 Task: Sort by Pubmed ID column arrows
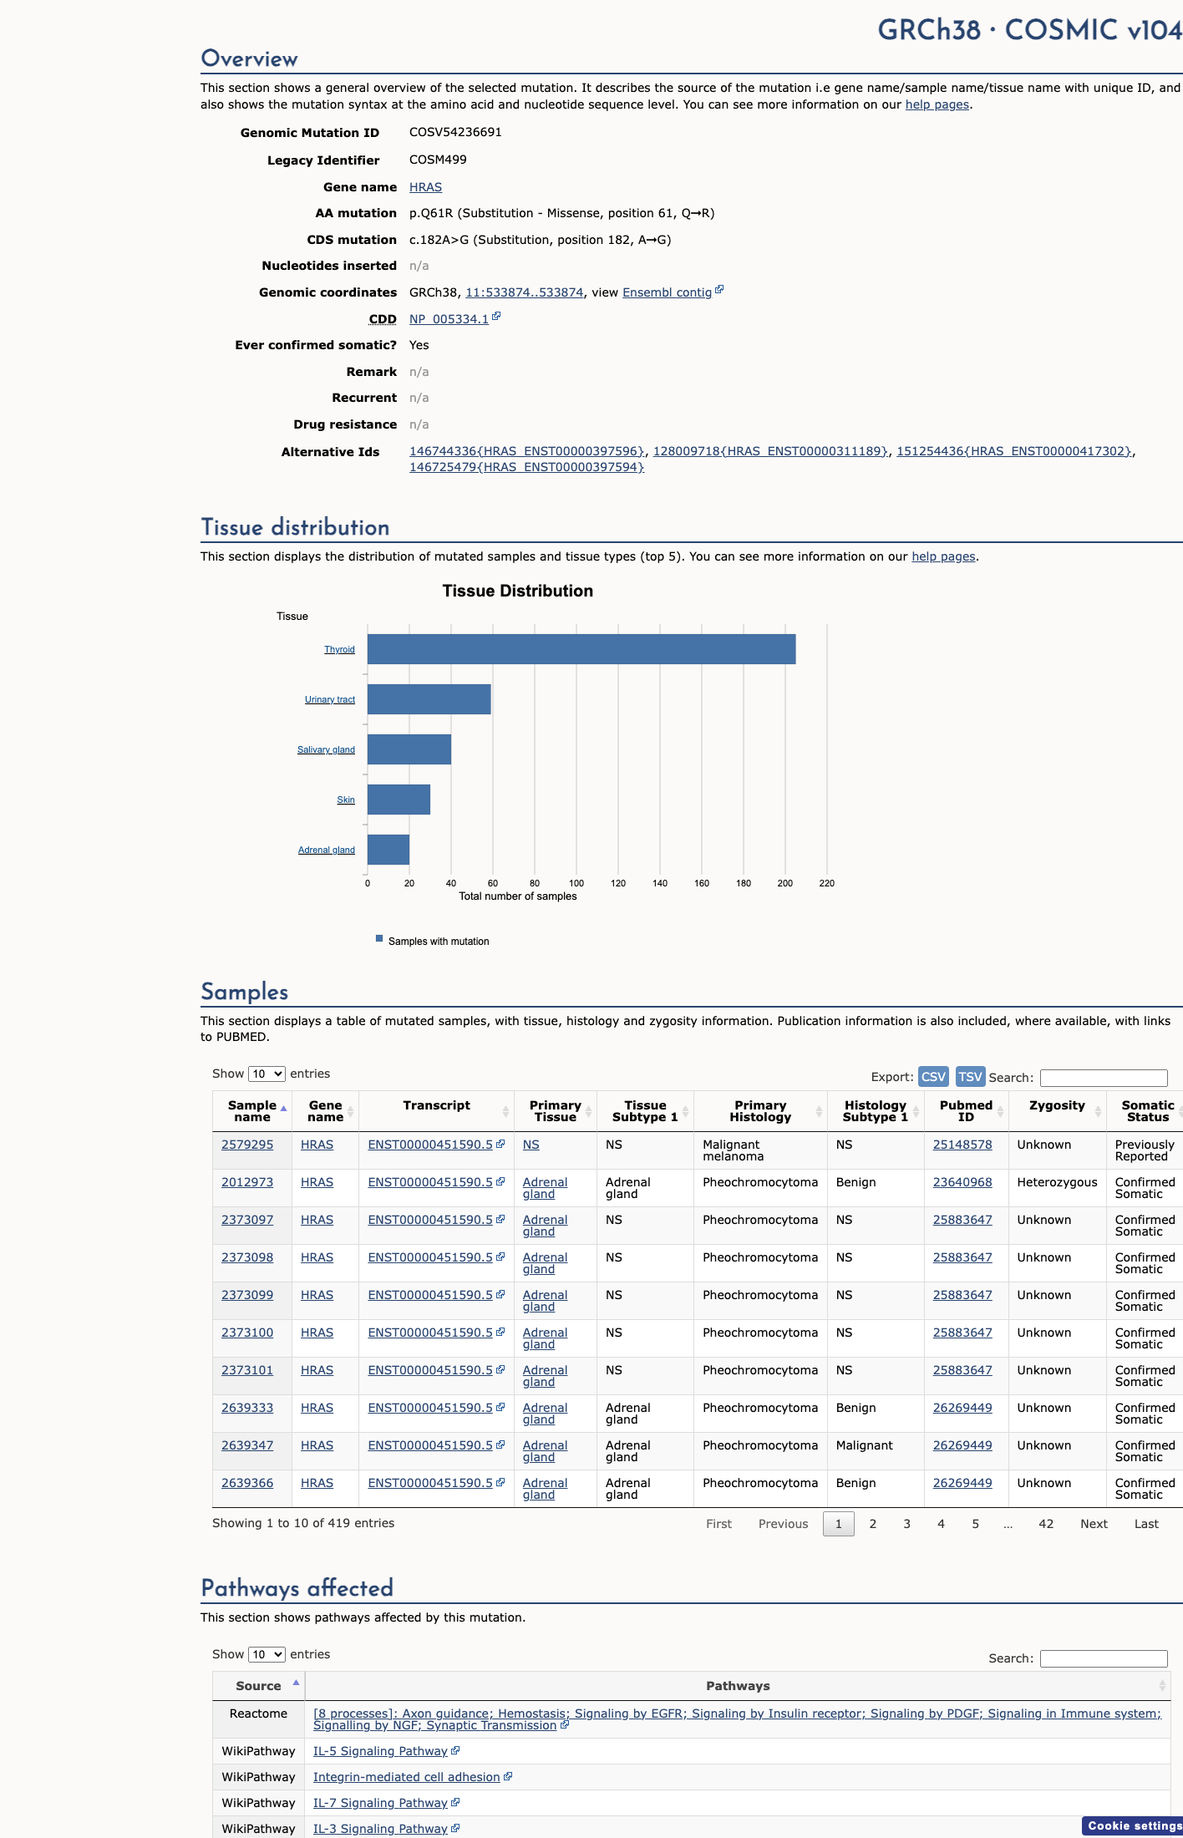(1000, 1111)
